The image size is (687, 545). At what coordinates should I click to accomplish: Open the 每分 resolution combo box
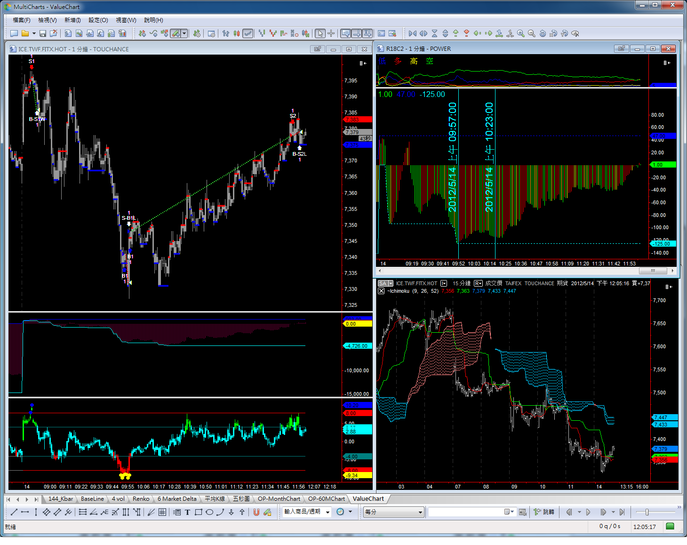[394, 512]
